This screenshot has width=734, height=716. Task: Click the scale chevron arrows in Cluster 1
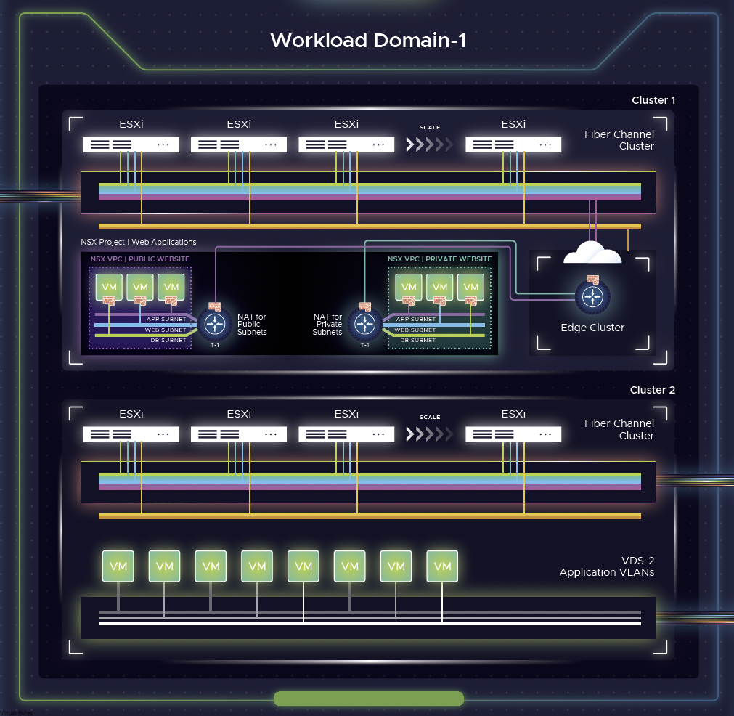click(x=429, y=145)
